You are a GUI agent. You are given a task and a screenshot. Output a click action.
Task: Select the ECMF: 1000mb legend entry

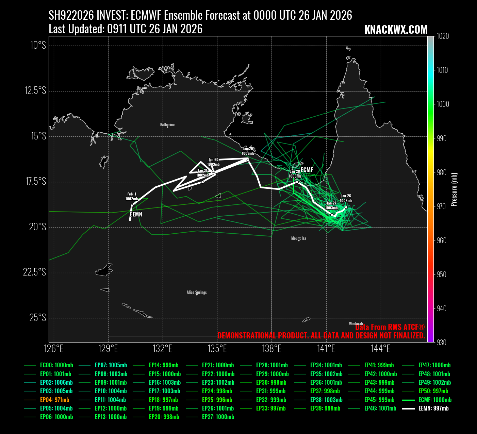click(435, 400)
